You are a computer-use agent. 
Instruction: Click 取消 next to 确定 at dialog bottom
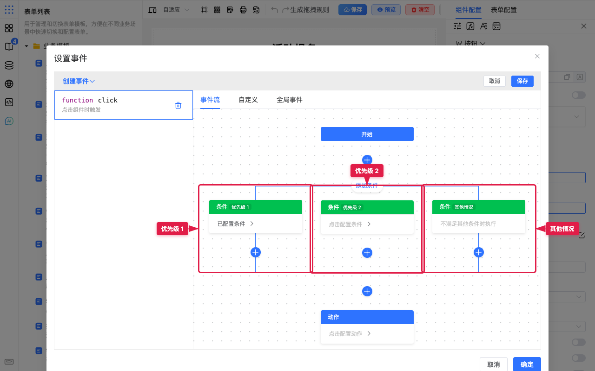pos(494,365)
